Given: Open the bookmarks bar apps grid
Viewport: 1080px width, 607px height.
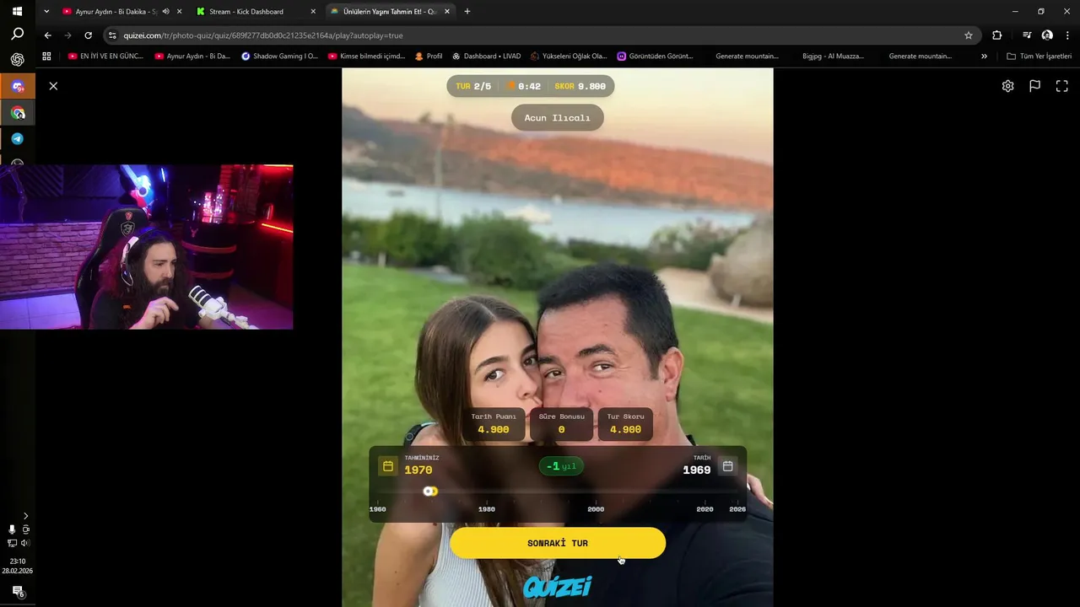Looking at the screenshot, I should tap(46, 56).
